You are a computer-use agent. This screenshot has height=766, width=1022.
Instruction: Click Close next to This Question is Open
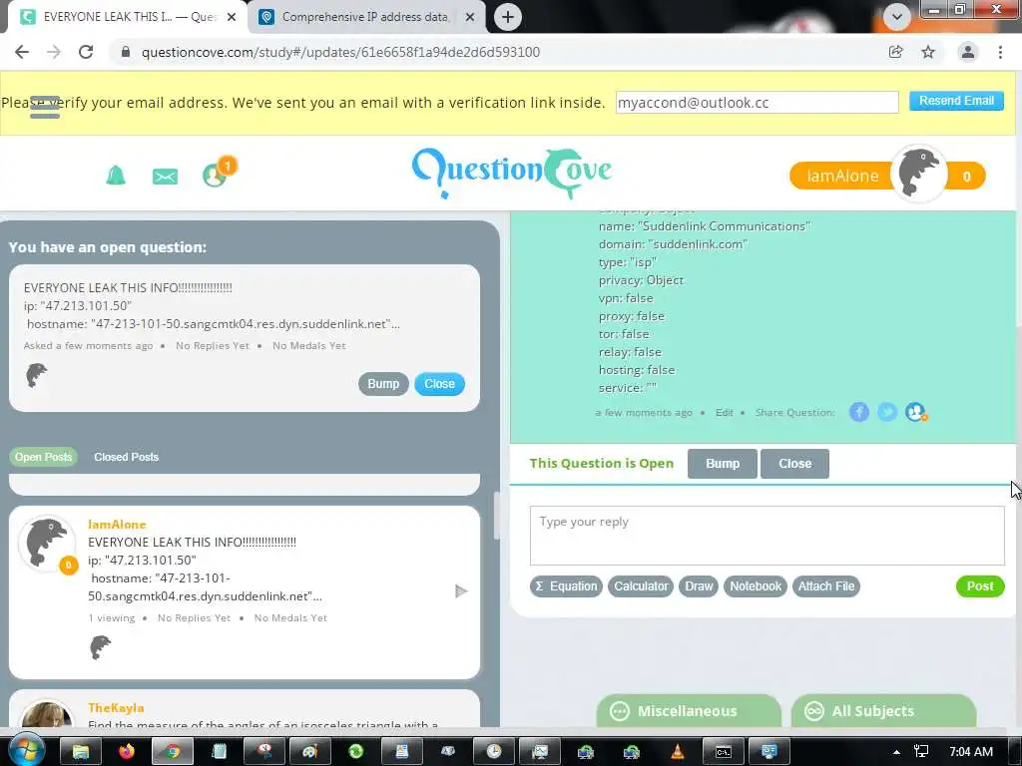794,464
